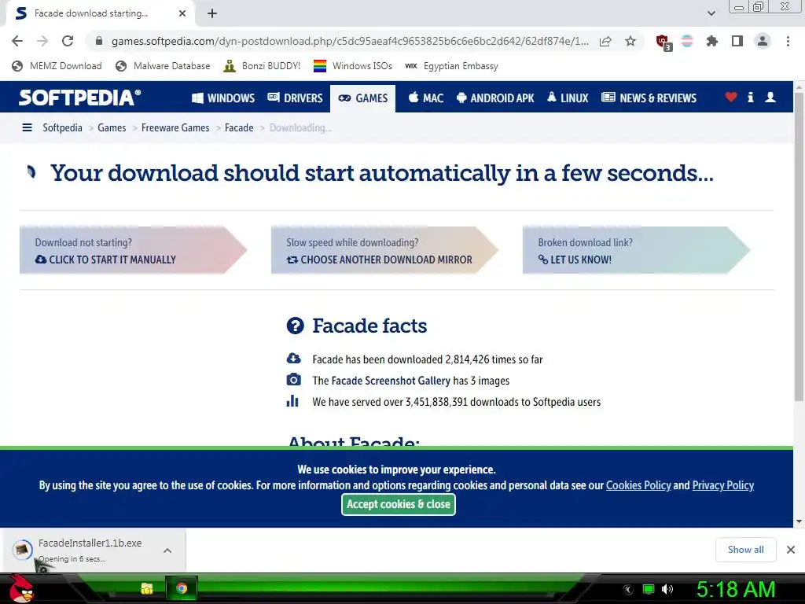Select the Games navigation tab

[363, 98]
